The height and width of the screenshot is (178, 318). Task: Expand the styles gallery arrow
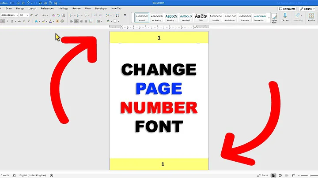[269, 18]
